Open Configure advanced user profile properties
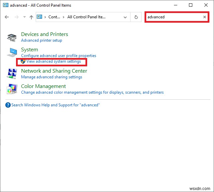Viewport: 214px width, 192px height. click(x=58, y=56)
